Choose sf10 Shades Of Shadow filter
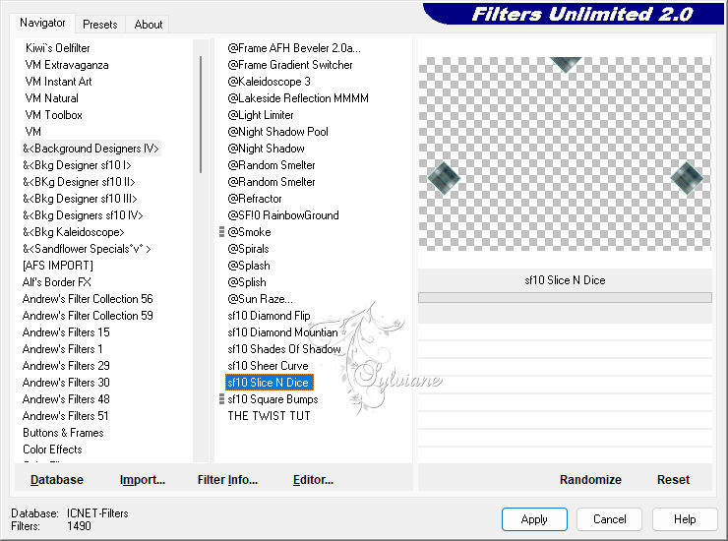The width and height of the screenshot is (728, 541). click(x=284, y=349)
